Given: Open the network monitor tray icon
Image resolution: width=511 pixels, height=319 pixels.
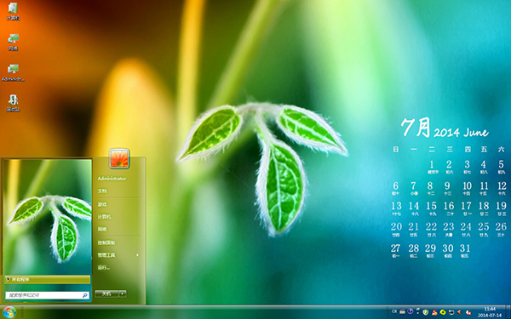Looking at the screenshot, I should [x=451, y=312].
